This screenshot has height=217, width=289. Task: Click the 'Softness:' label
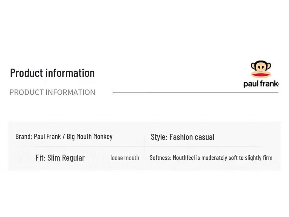160,158
